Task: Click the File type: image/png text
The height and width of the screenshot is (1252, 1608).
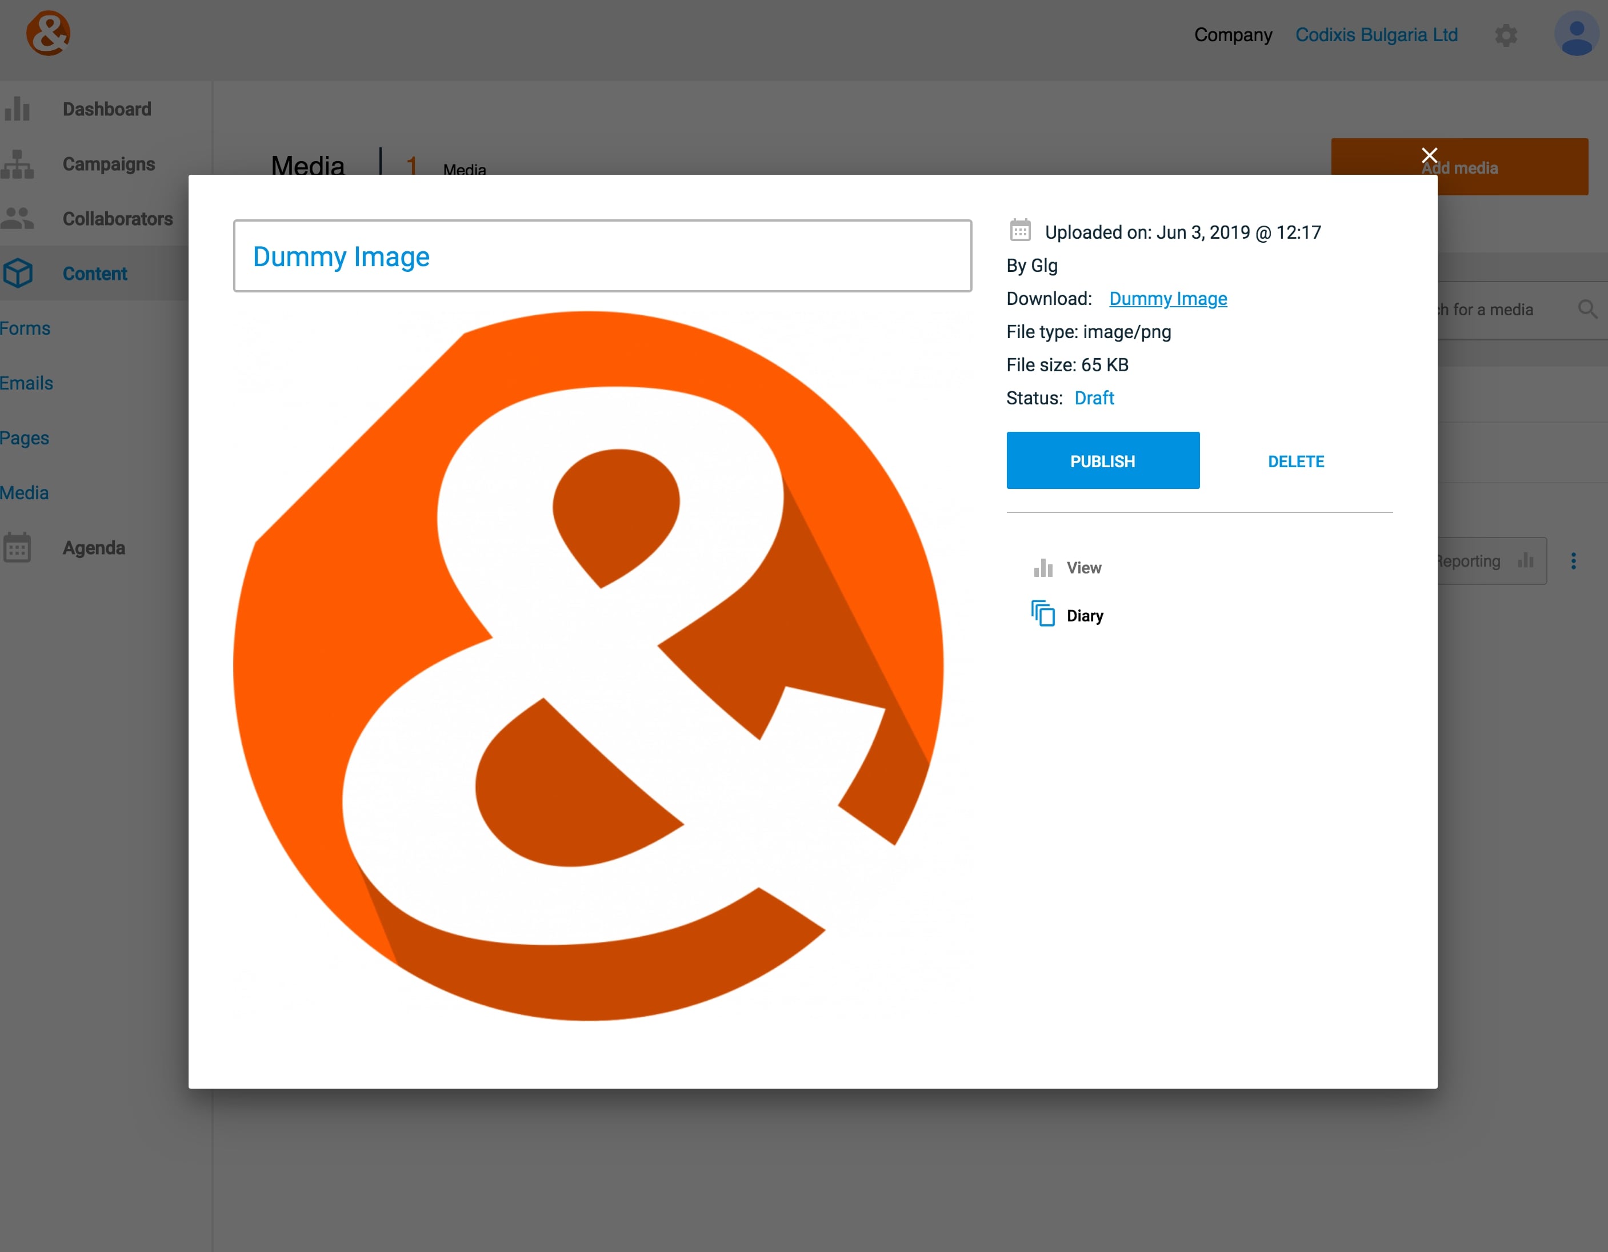Action: [x=1088, y=332]
